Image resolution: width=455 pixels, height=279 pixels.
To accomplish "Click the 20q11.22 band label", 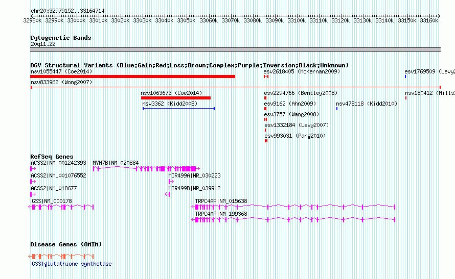I will click(43, 44).
